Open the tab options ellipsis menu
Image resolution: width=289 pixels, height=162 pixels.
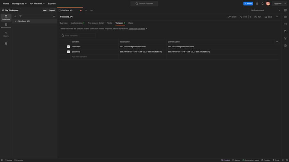click(x=92, y=10)
